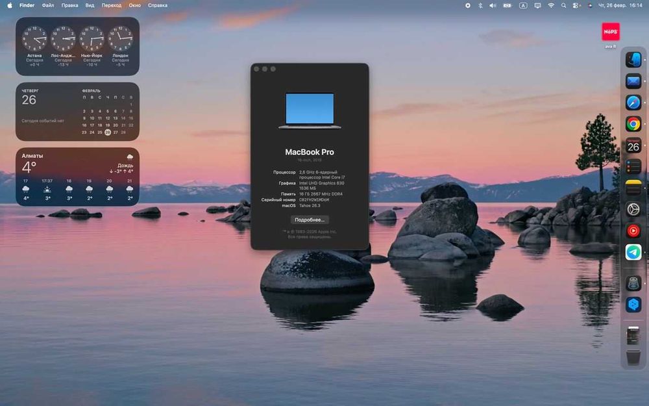The height and width of the screenshot is (406, 649).
Task: Check the battery status icon
Action: pos(508,5)
